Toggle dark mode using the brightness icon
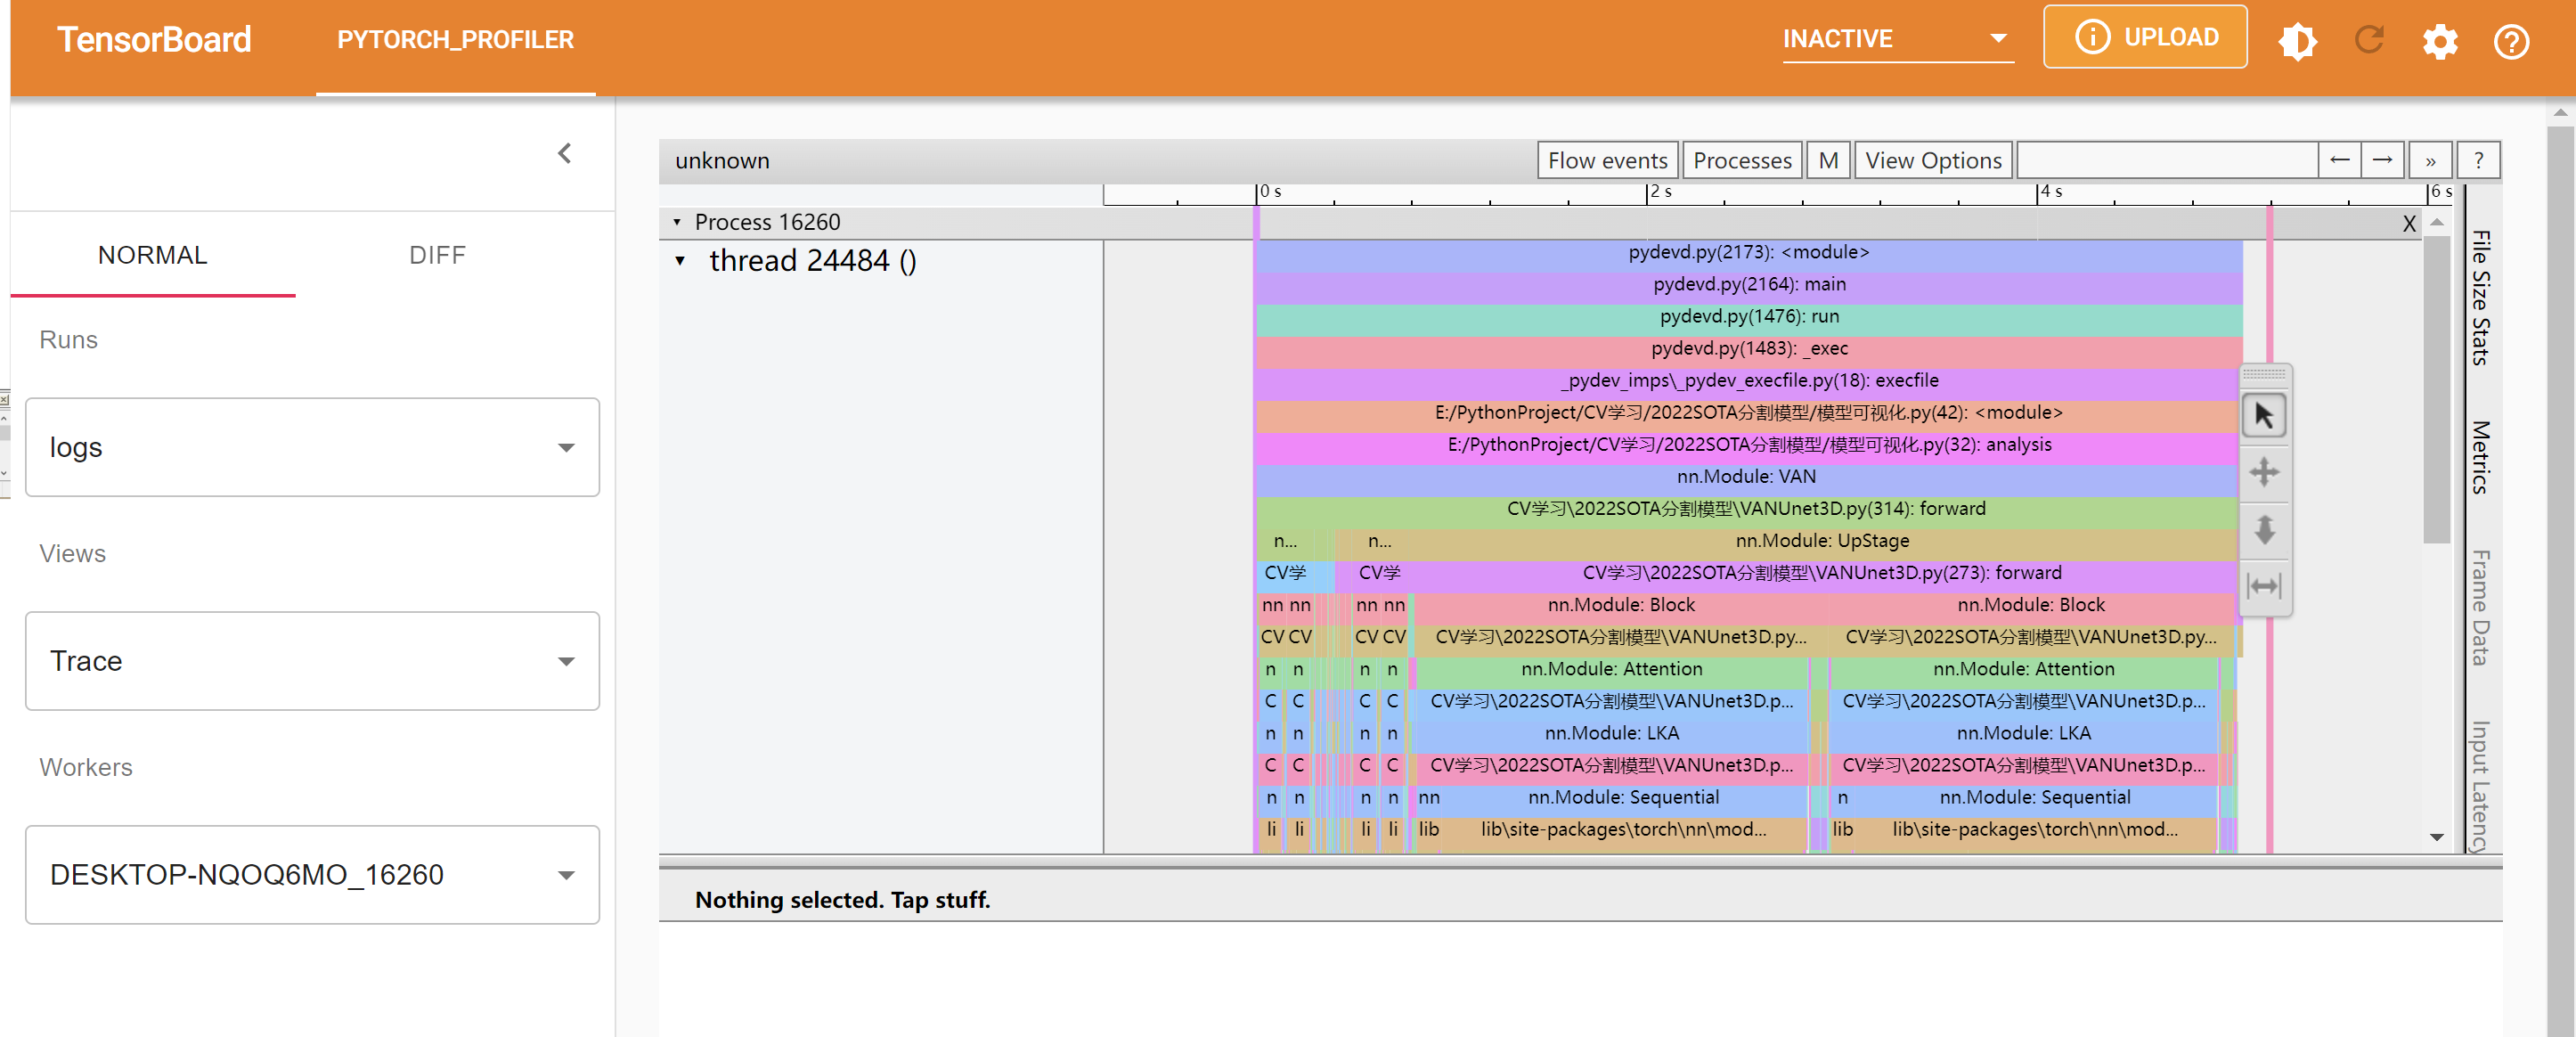Image resolution: width=2576 pixels, height=1037 pixels. (x=2297, y=41)
